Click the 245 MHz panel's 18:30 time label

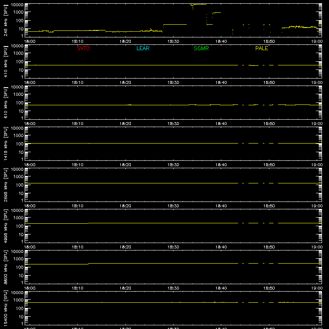pos(173,42)
